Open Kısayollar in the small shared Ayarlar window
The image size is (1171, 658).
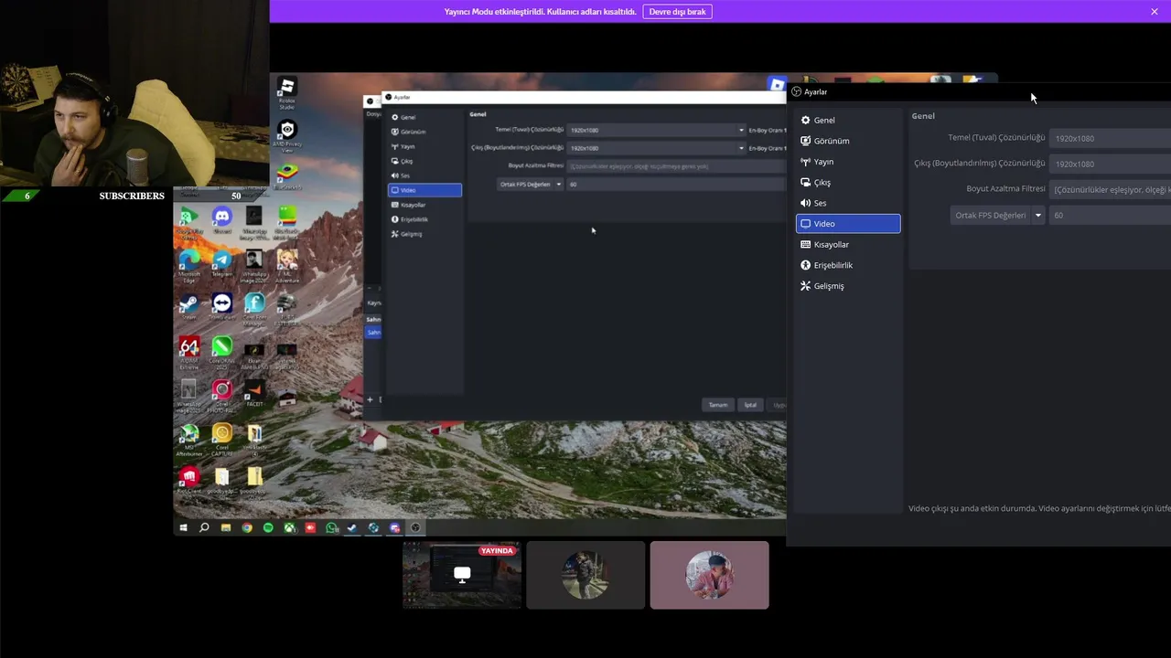point(424,205)
